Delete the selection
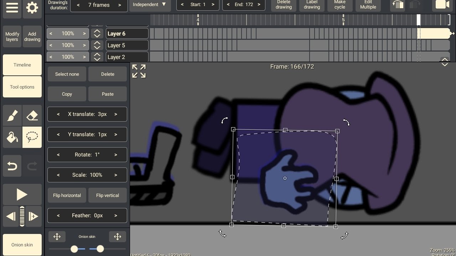The width and height of the screenshot is (456, 256). point(108,74)
